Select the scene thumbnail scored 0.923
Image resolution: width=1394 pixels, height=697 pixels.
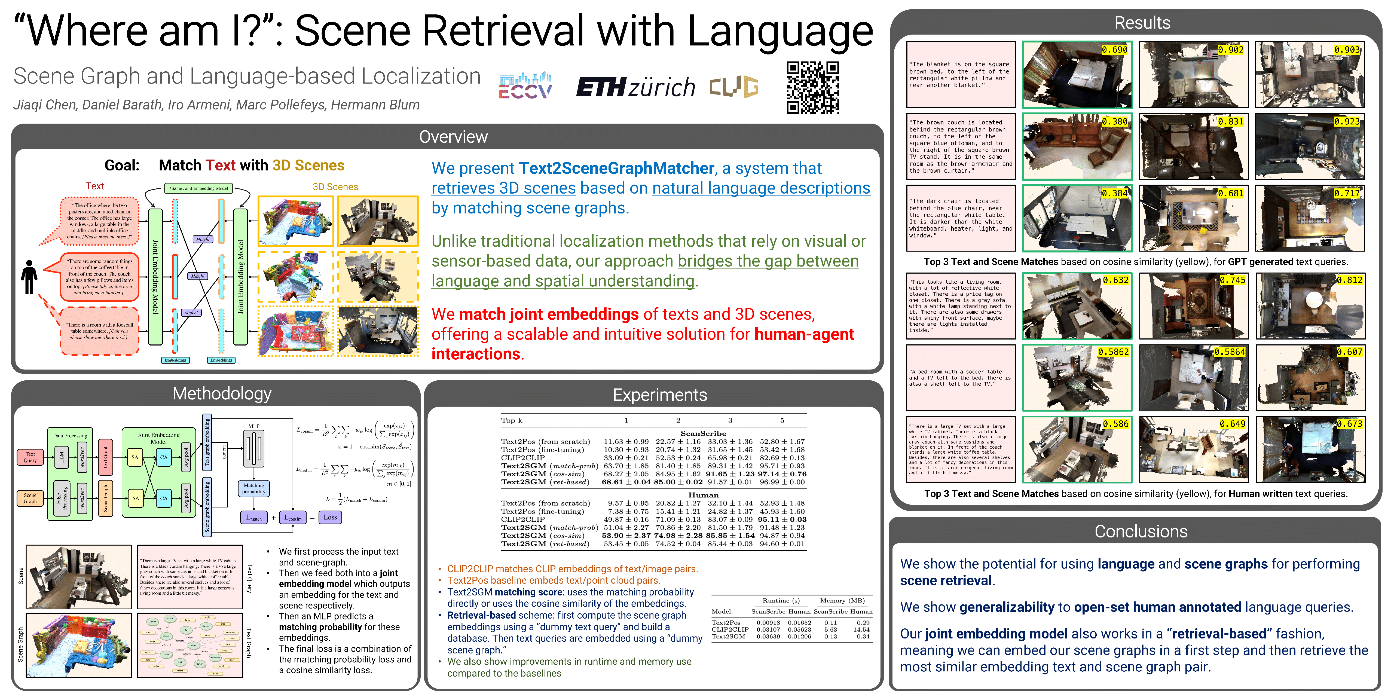pos(1310,146)
